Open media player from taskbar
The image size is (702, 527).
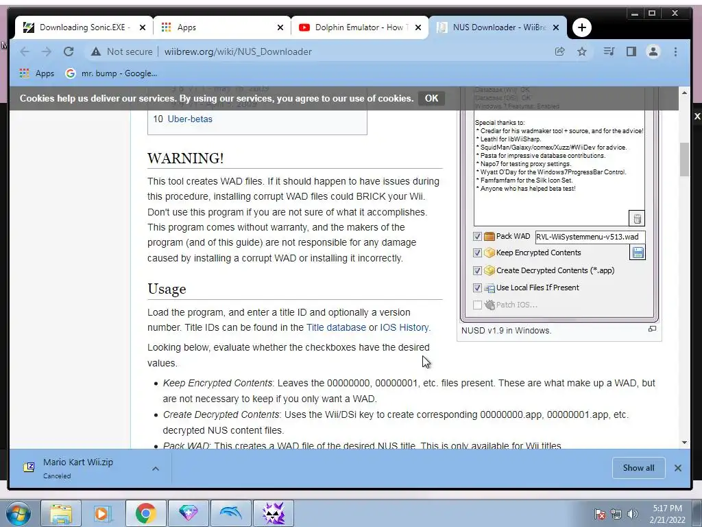tap(103, 513)
